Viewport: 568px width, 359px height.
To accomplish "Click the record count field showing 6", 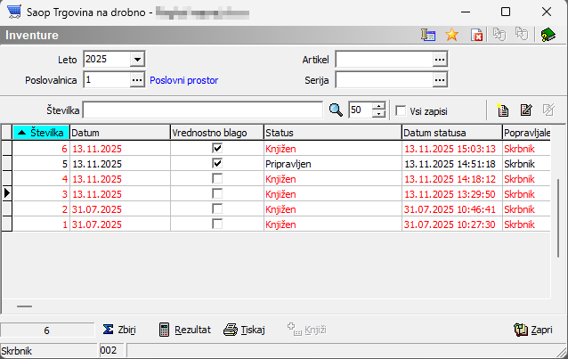I will click(x=47, y=330).
